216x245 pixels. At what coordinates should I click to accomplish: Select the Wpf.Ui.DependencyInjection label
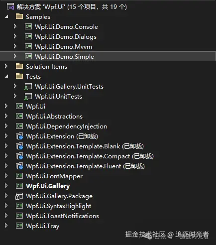click(66, 126)
